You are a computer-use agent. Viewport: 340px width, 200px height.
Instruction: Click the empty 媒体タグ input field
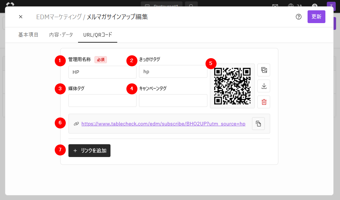point(102,101)
